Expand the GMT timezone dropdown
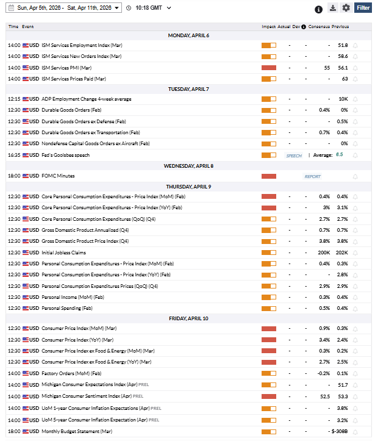The width and height of the screenshot is (375, 441). [169, 8]
